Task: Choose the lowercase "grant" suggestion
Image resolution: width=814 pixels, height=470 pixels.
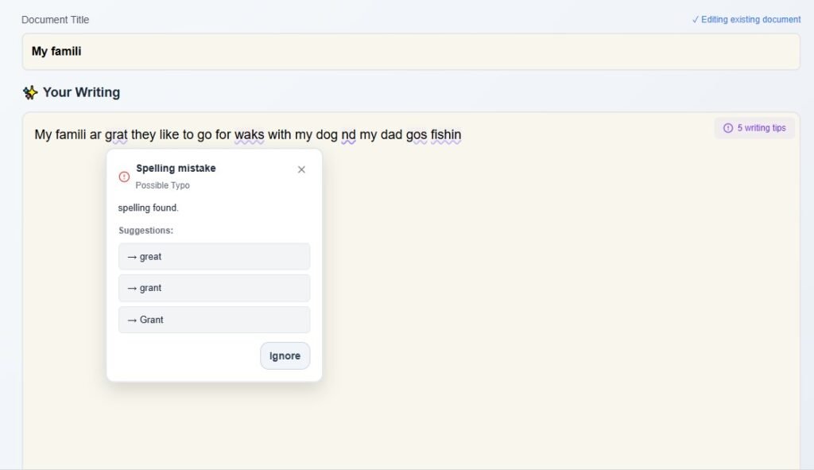Action: [214, 288]
